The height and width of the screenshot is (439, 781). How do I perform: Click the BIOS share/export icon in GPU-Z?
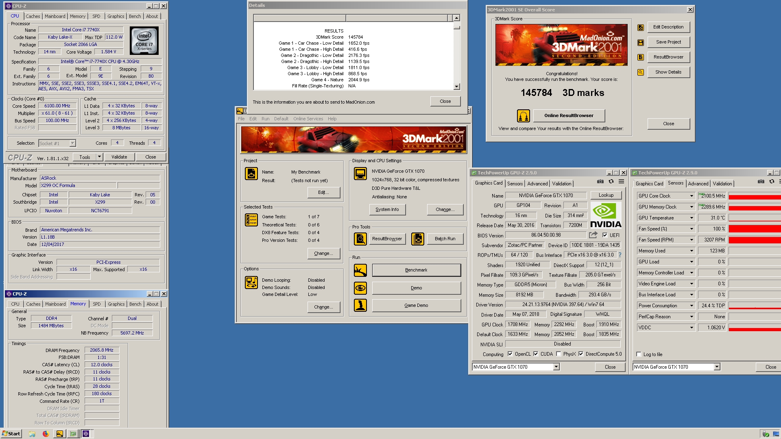coord(593,235)
